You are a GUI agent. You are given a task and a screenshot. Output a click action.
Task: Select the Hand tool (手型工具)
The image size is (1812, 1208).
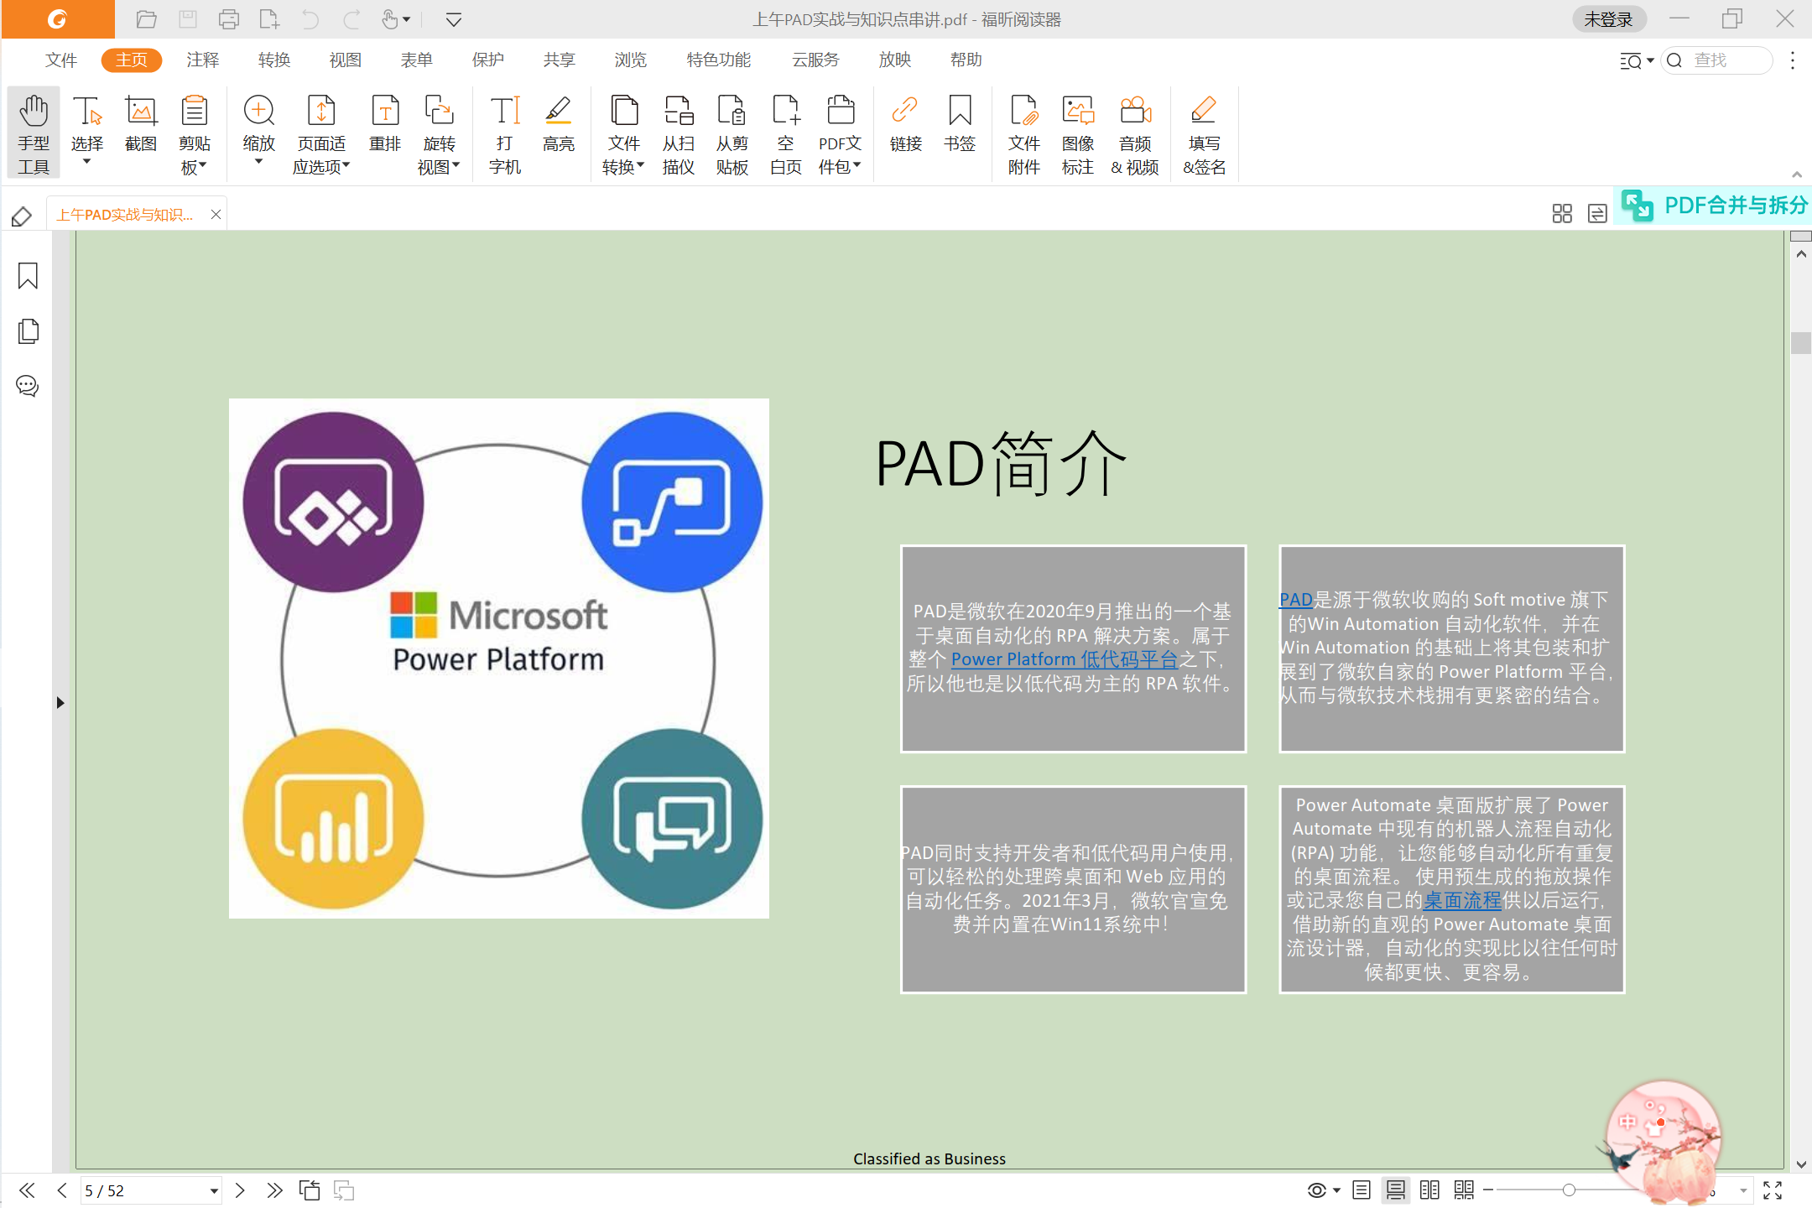34,134
